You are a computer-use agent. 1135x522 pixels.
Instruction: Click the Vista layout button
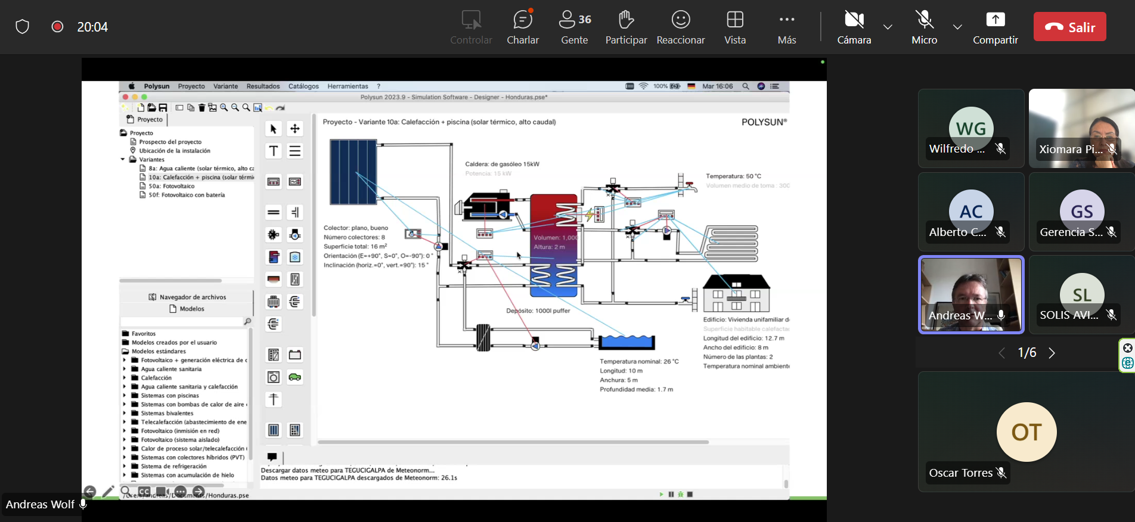(x=735, y=27)
